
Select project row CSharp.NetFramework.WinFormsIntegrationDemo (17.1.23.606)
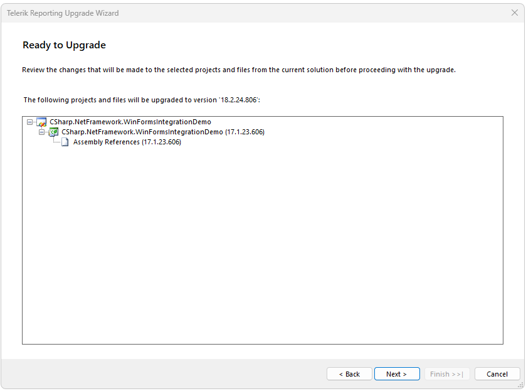point(163,132)
